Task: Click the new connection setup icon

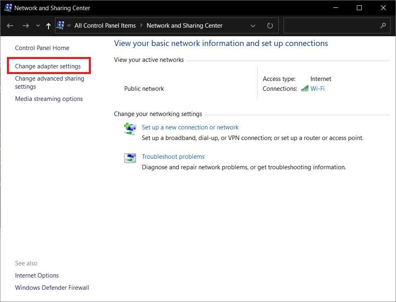Action: click(130, 129)
